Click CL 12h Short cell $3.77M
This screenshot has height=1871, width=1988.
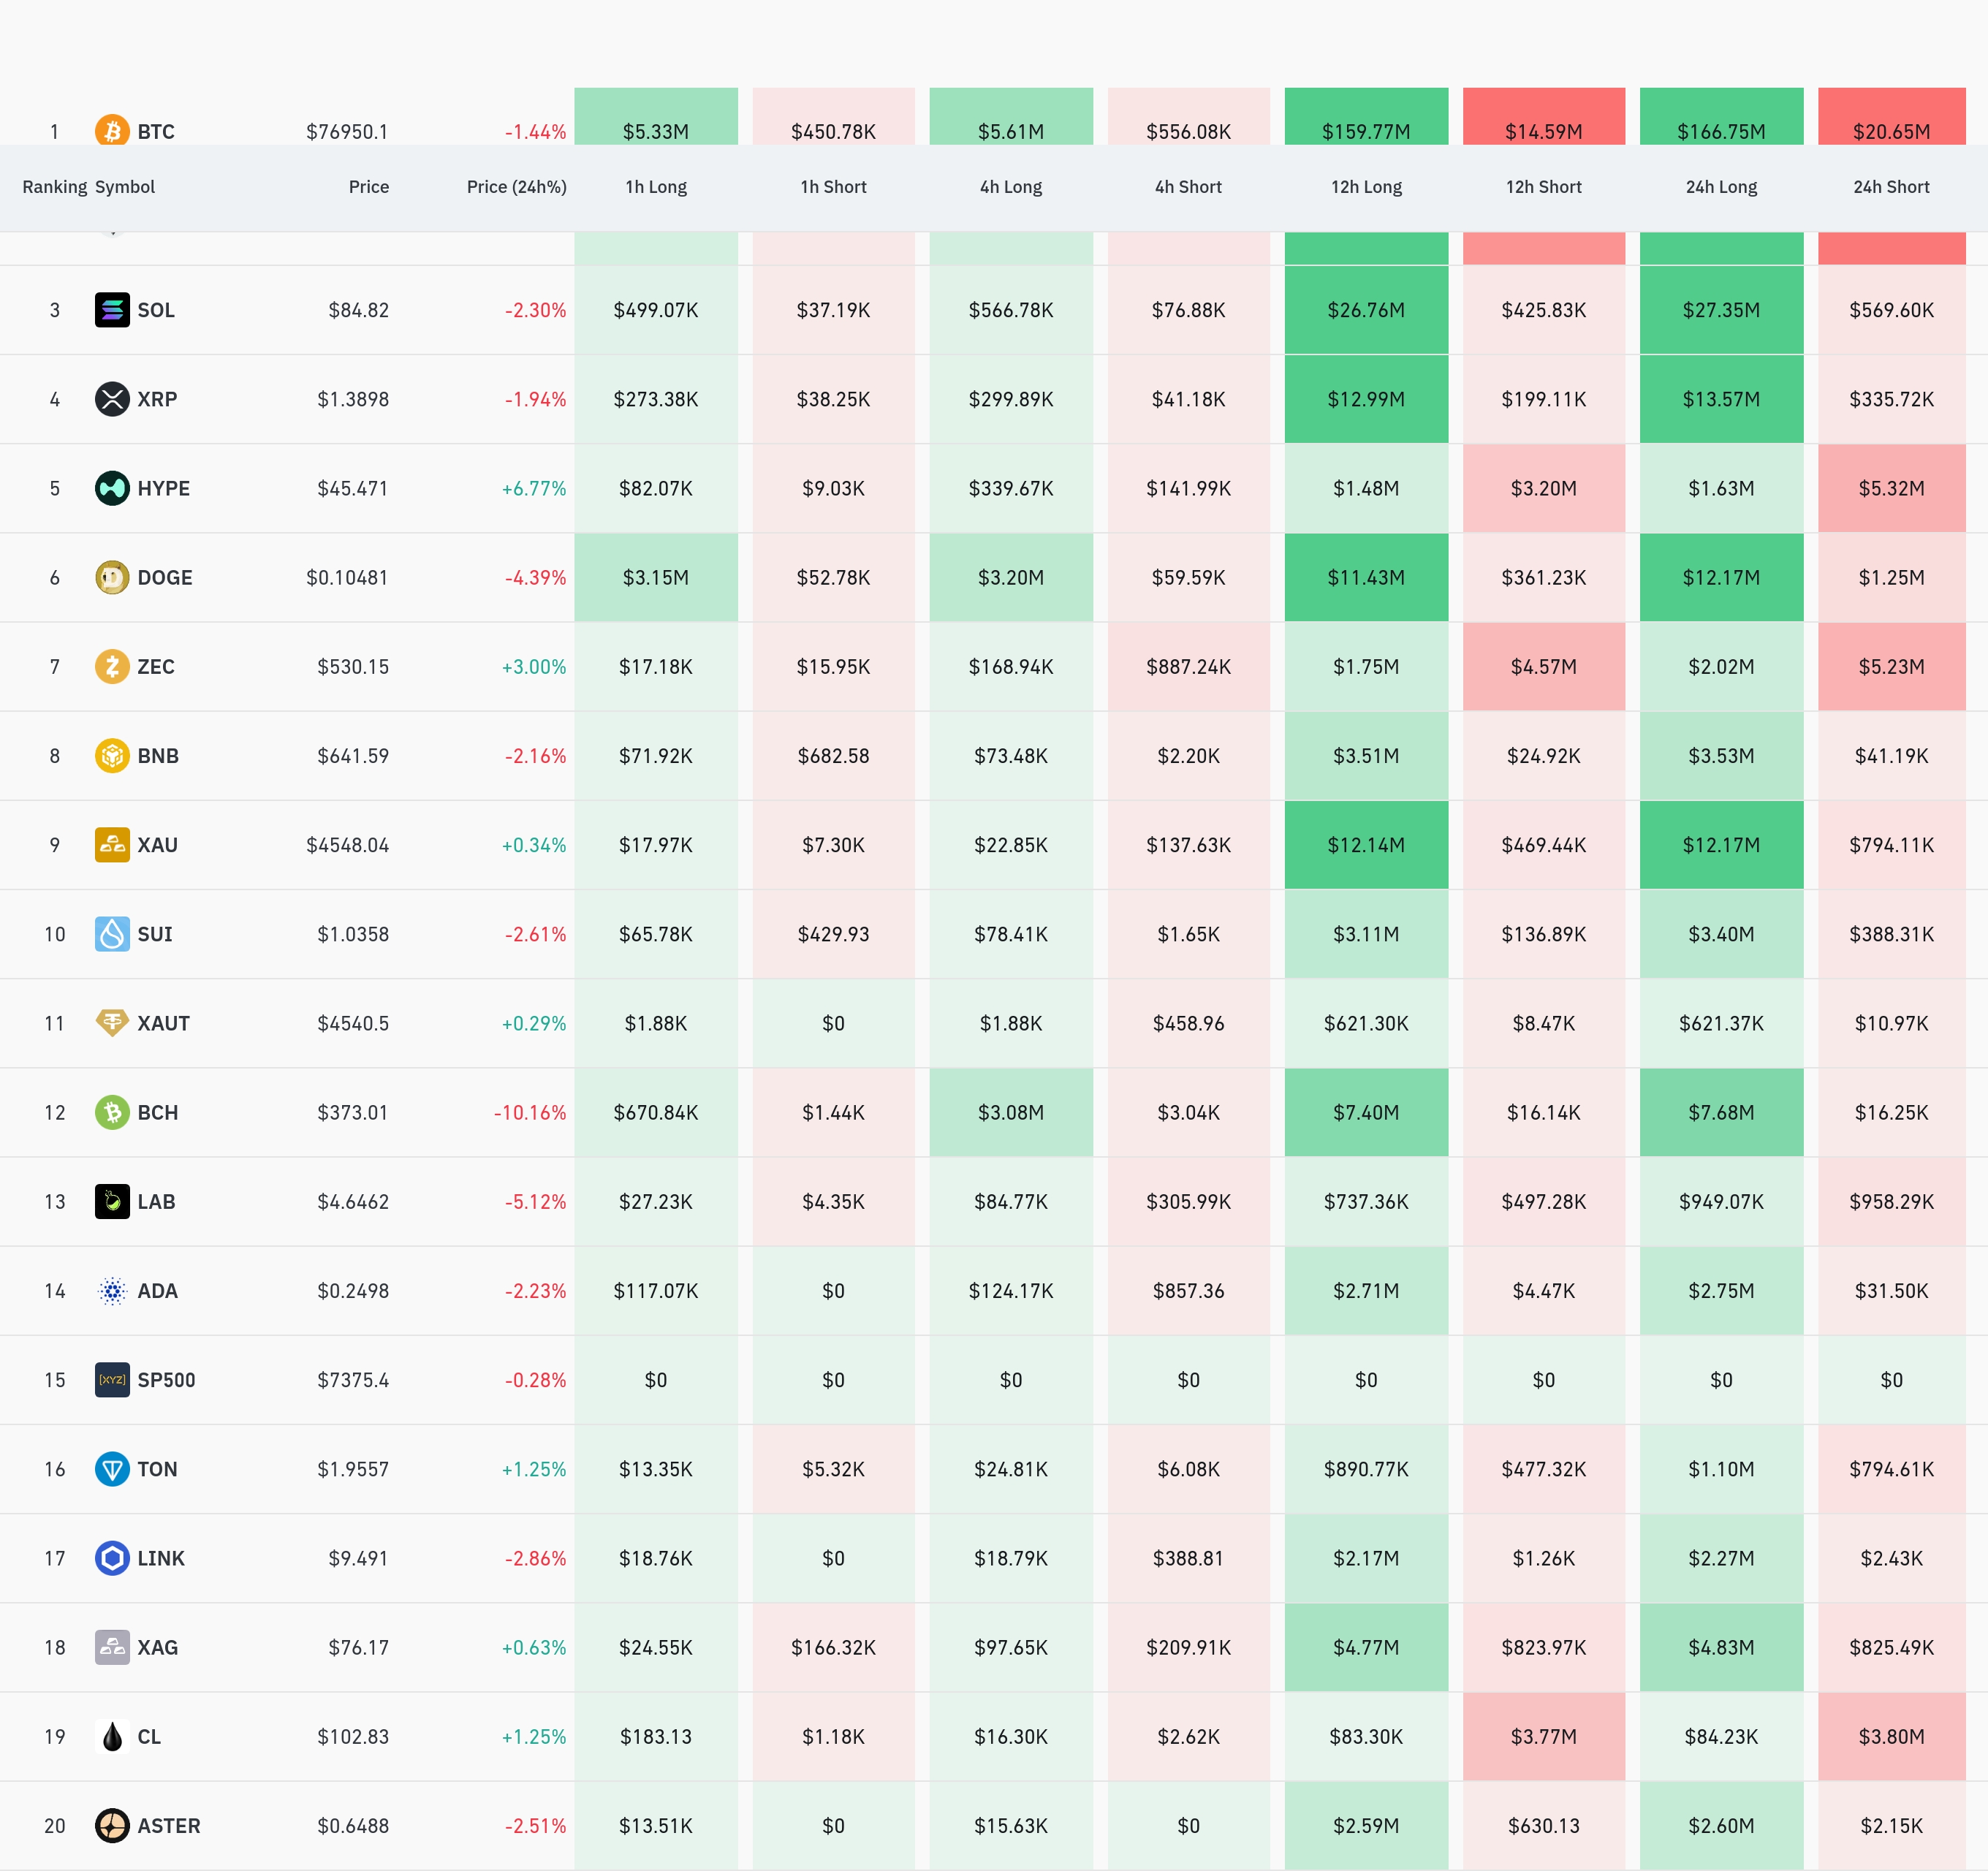[x=1544, y=1737]
